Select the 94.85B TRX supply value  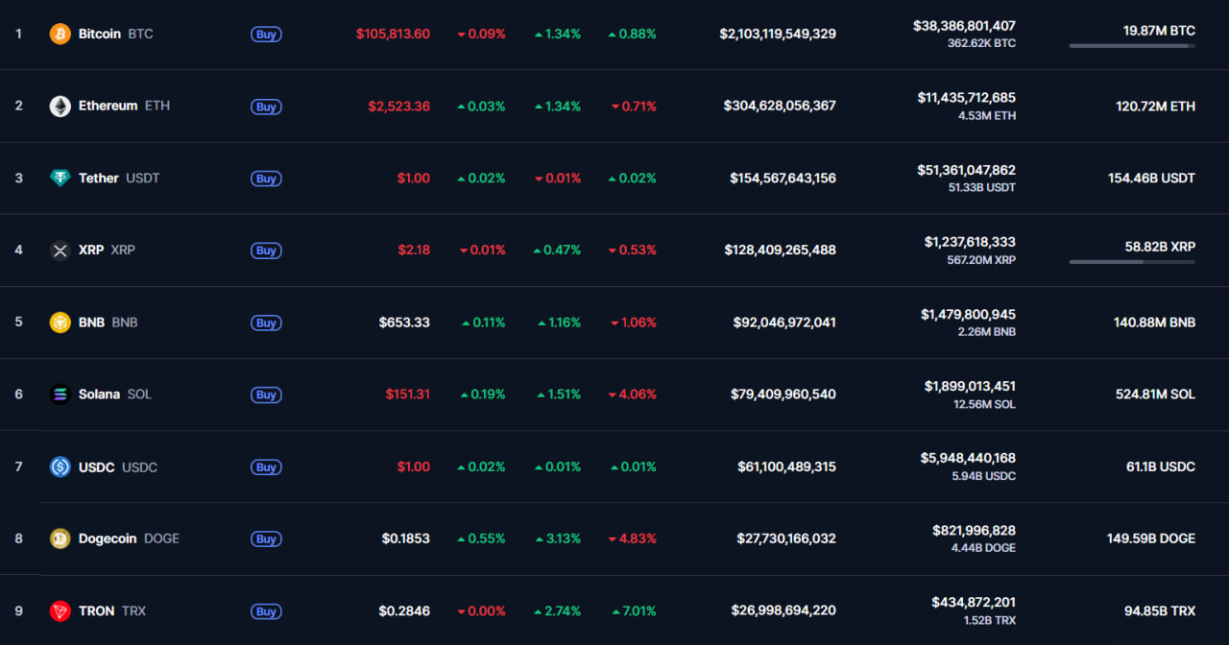pos(1160,610)
